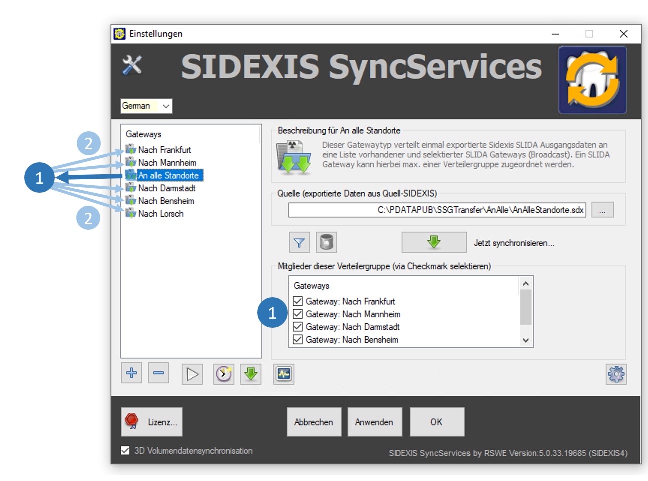This screenshot has height=481, width=648.
Task: Disable 3D Volumendatensynchronisation checkbox
Action: (125, 451)
